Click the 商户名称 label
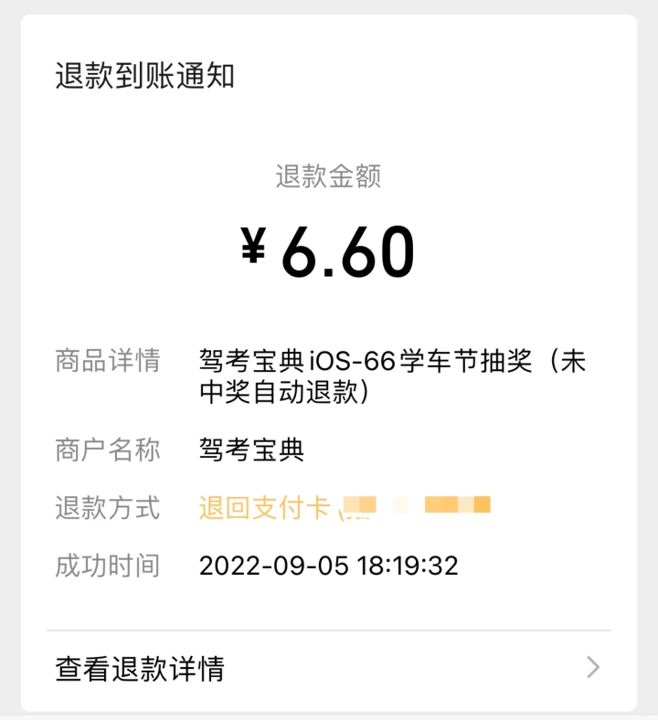Viewport: 658px width, 720px height. coord(108,450)
